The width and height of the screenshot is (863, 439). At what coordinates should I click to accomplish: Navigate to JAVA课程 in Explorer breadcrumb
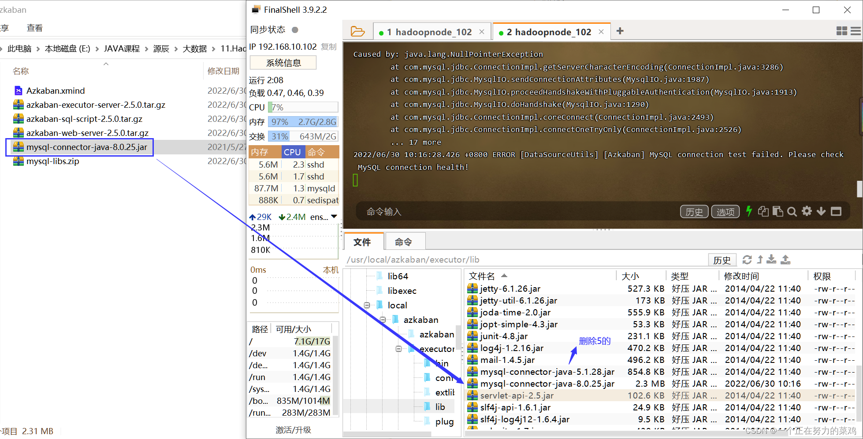122,48
